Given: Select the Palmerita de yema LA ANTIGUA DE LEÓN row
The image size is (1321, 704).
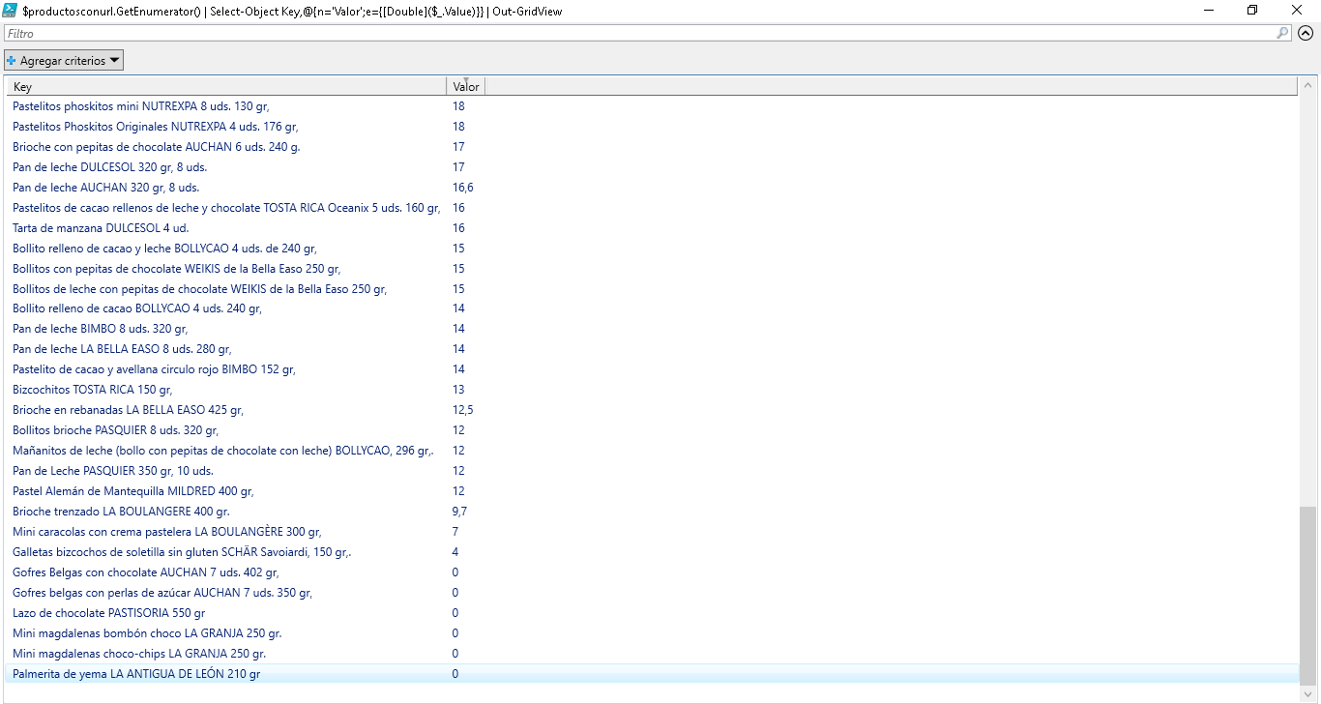Looking at the screenshot, I should pos(136,674).
